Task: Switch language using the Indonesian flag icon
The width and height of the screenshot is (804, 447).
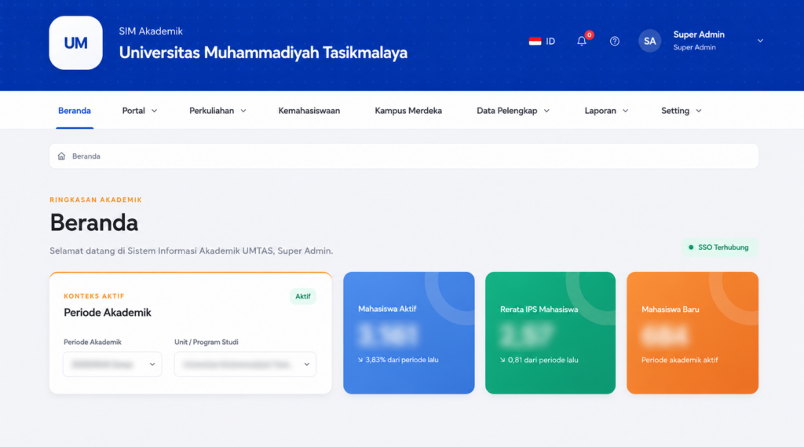Action: tap(535, 41)
